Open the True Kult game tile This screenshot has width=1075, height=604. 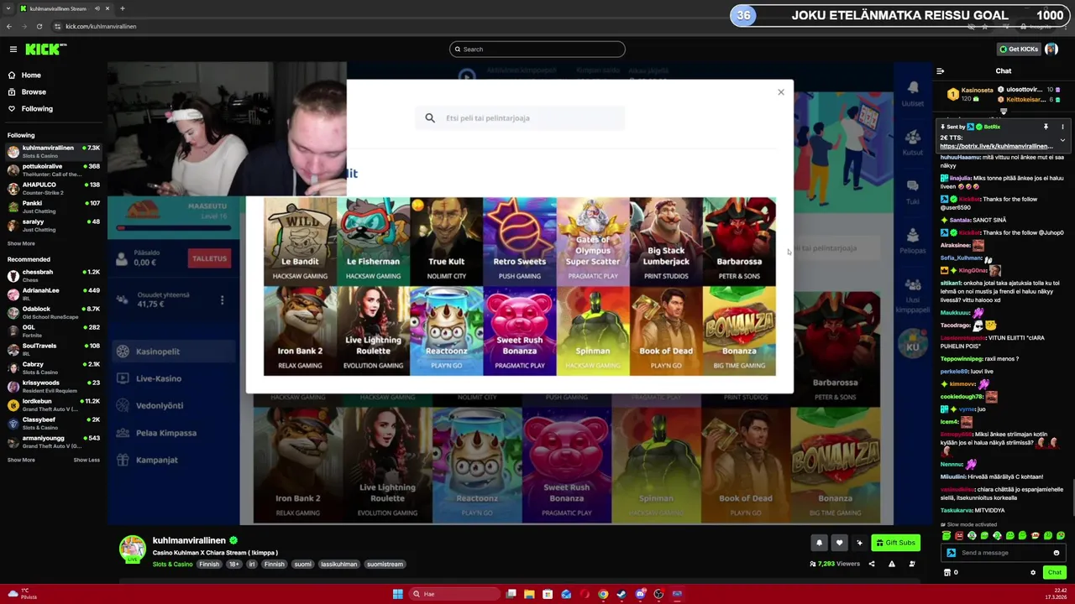click(x=446, y=241)
